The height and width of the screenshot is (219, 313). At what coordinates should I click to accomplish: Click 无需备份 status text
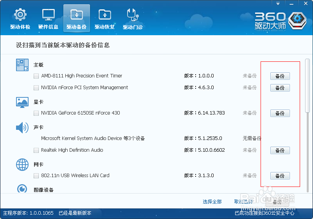point(252,138)
